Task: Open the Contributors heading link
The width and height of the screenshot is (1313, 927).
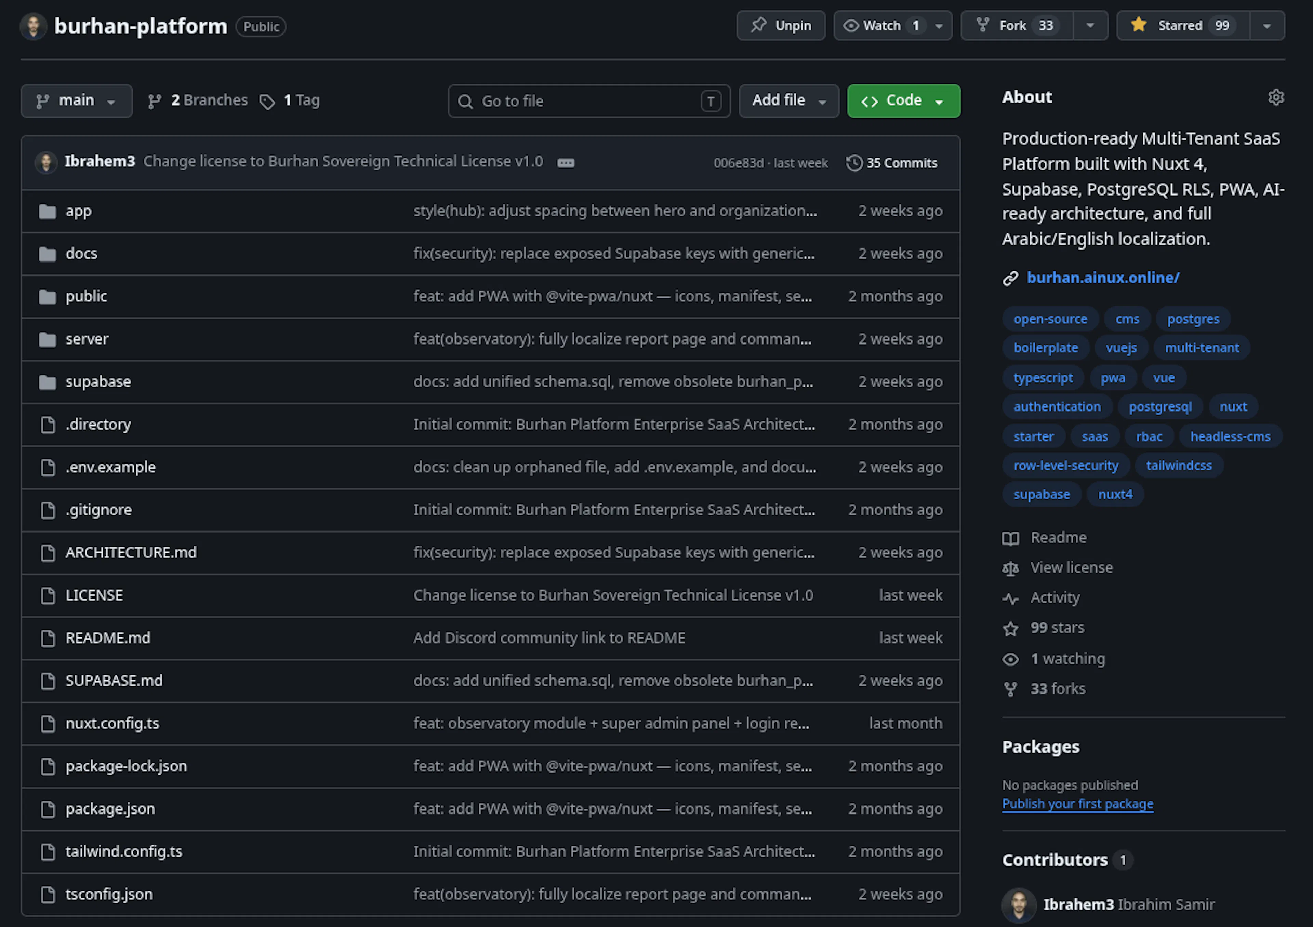Action: point(1067,860)
